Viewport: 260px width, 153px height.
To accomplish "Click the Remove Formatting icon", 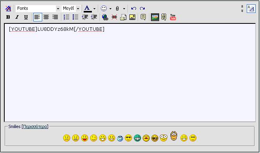I will [x=8, y=8].
